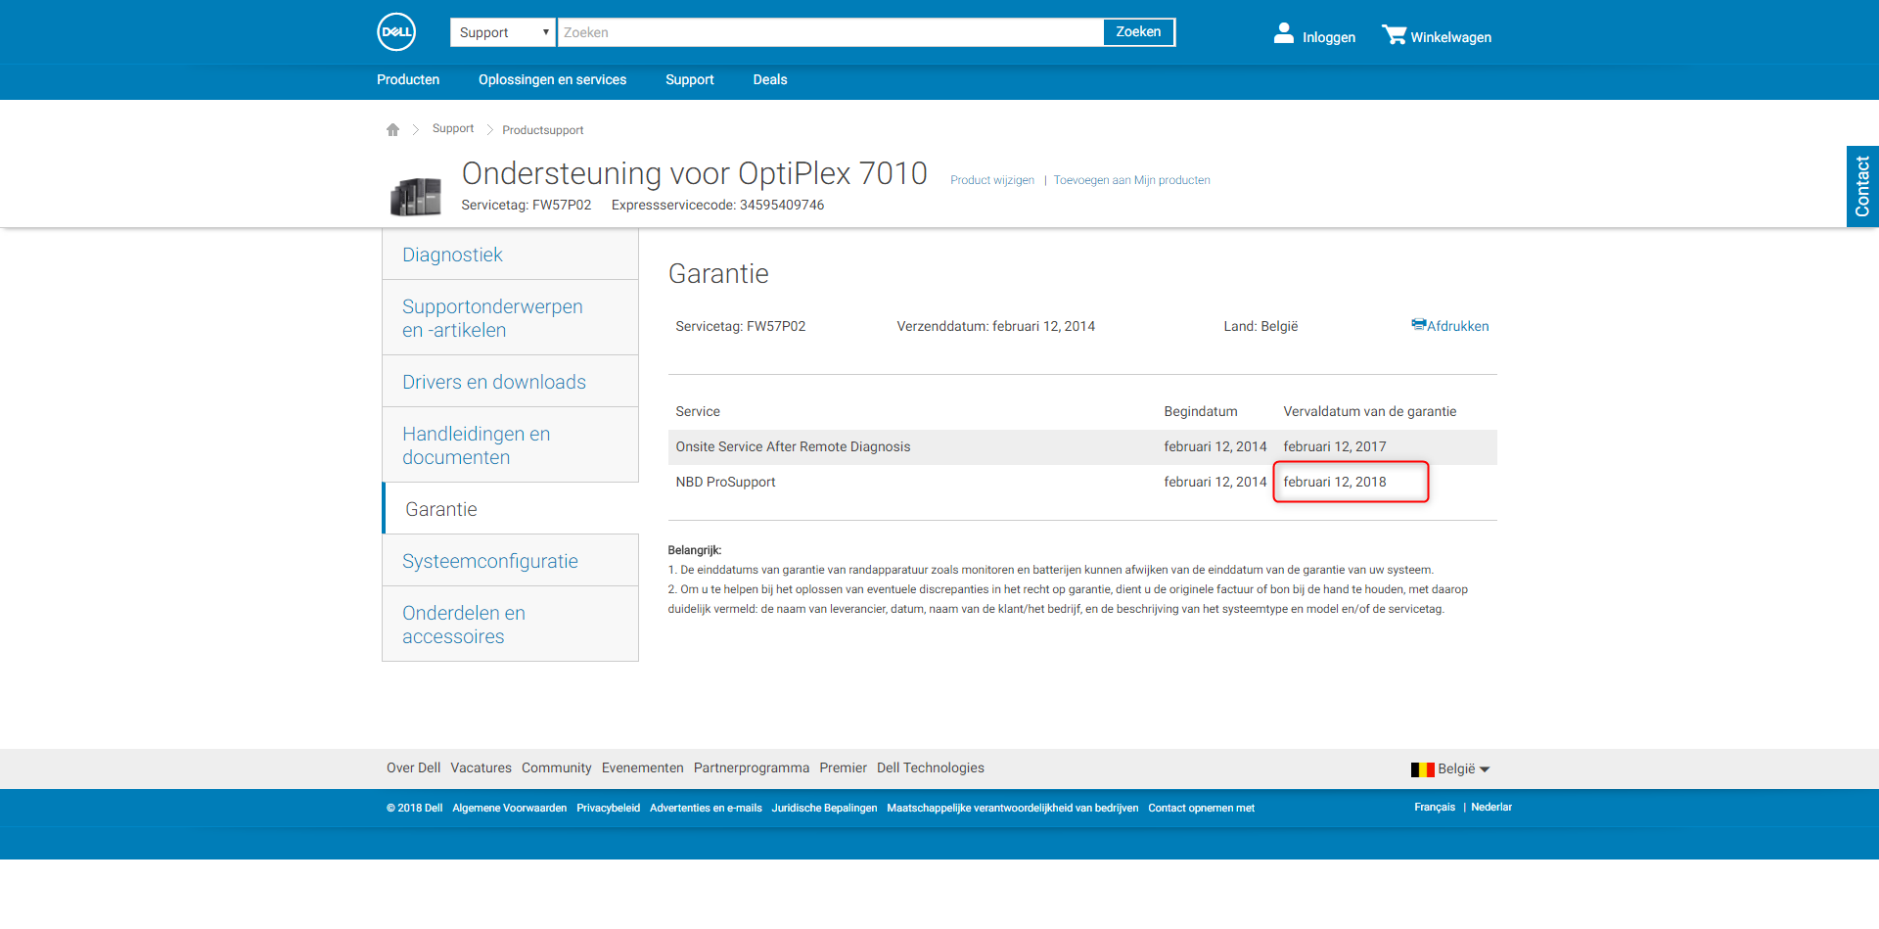The image size is (1879, 929).
Task: Open the Deals menu
Action: pyautogui.click(x=770, y=80)
